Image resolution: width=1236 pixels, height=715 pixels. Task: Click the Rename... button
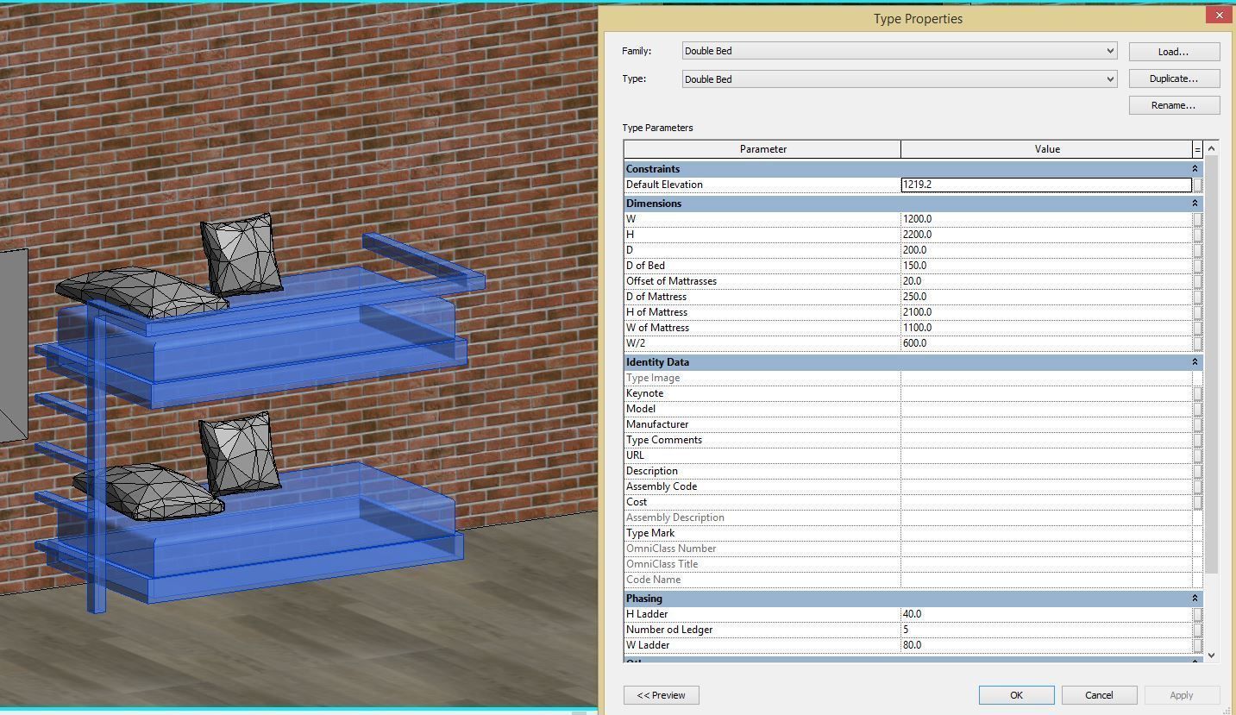(1173, 104)
